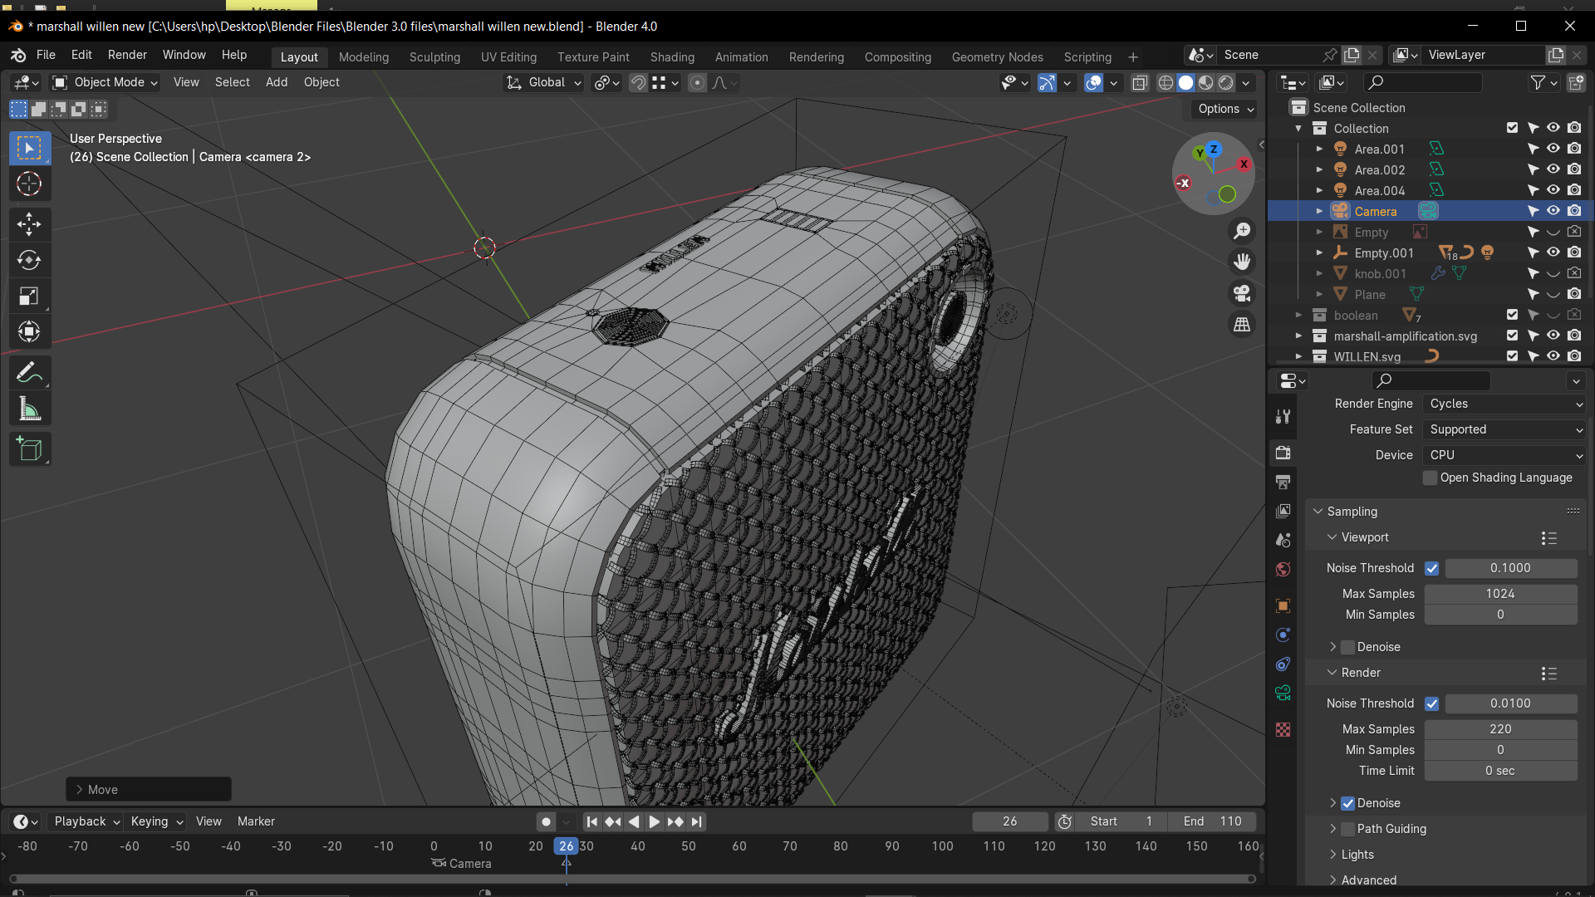
Task: Expand the Move operator panel
Action: coord(148,789)
